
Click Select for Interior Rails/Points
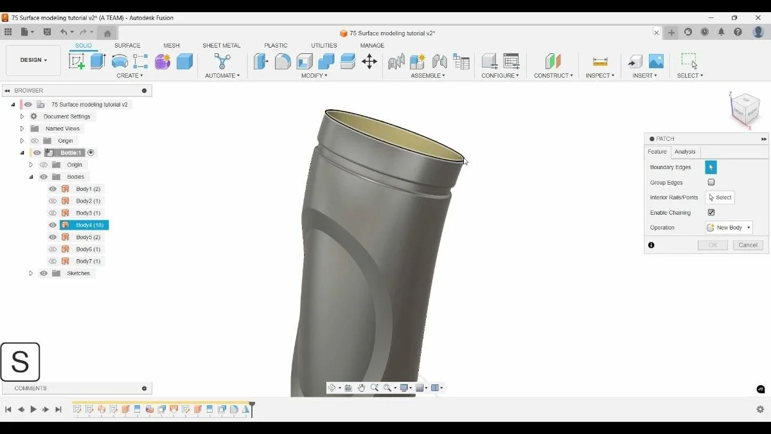tap(720, 197)
